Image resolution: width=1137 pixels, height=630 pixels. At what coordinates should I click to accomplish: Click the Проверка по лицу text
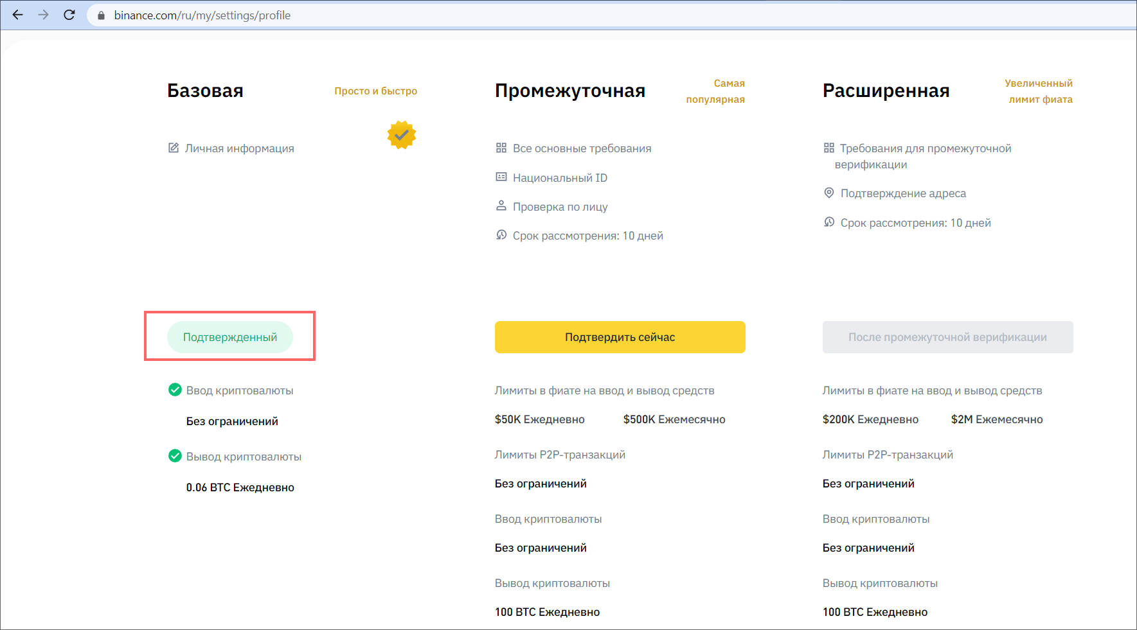560,207
